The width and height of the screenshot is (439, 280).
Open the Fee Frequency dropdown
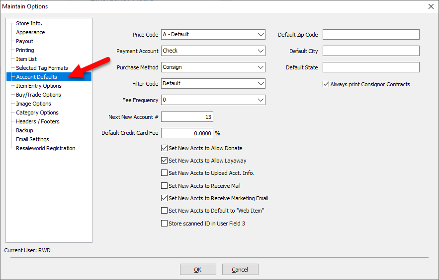click(261, 100)
